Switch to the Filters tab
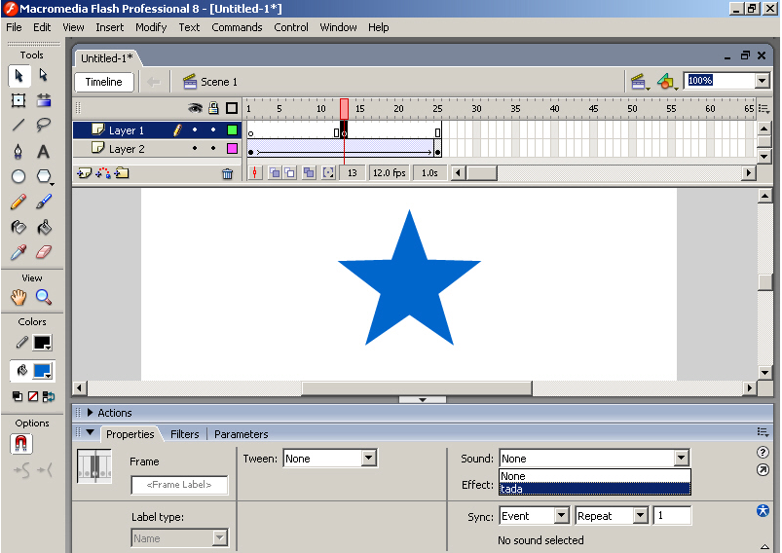 pyautogui.click(x=184, y=434)
